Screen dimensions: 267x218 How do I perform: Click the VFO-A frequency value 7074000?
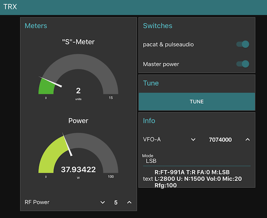(x=220, y=140)
